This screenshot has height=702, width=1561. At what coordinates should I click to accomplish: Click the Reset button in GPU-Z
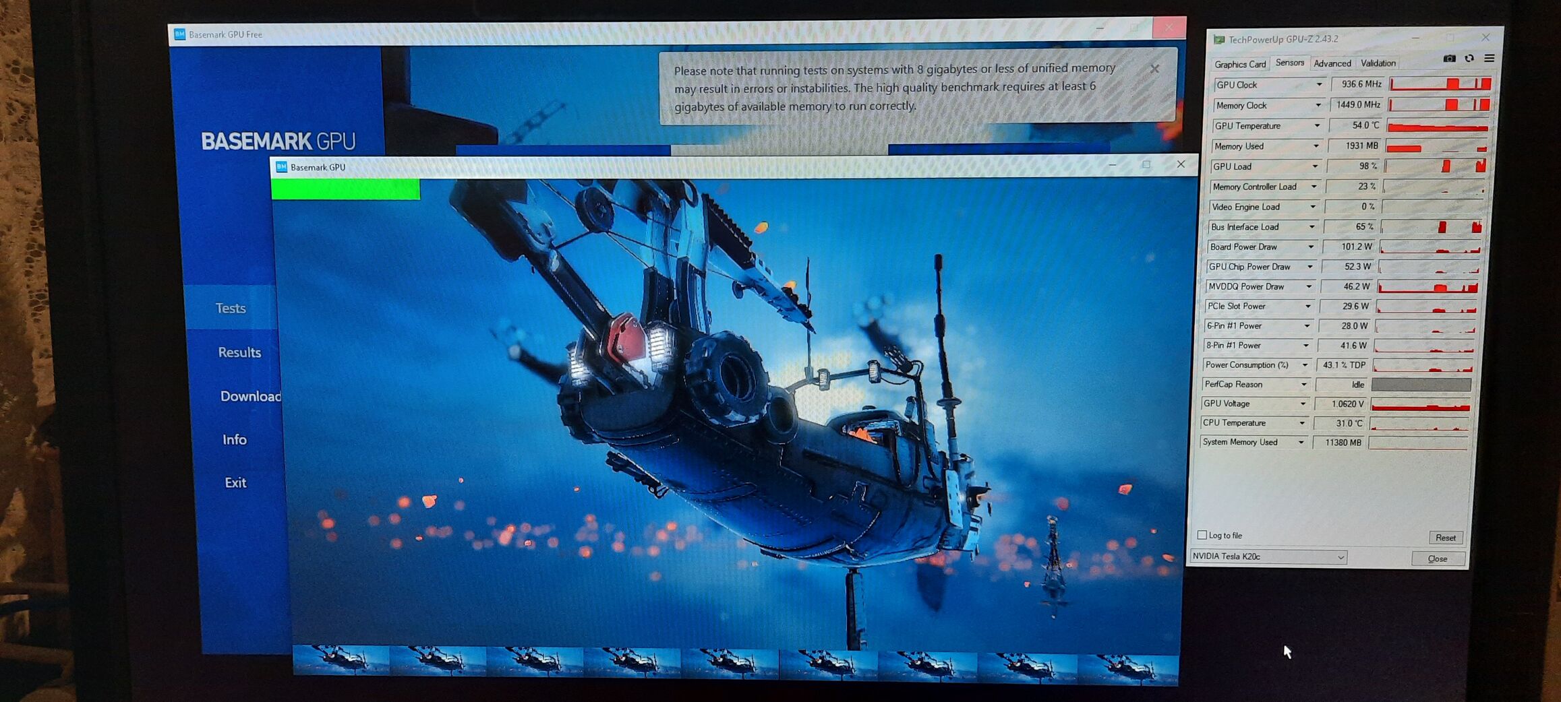click(x=1446, y=538)
